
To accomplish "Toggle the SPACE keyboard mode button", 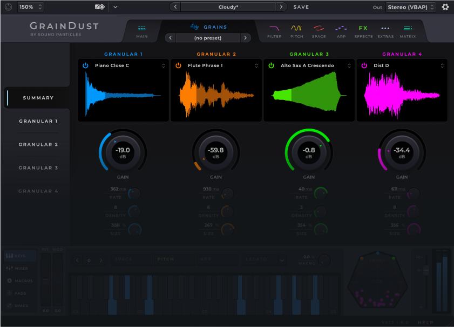I will point(132,259).
